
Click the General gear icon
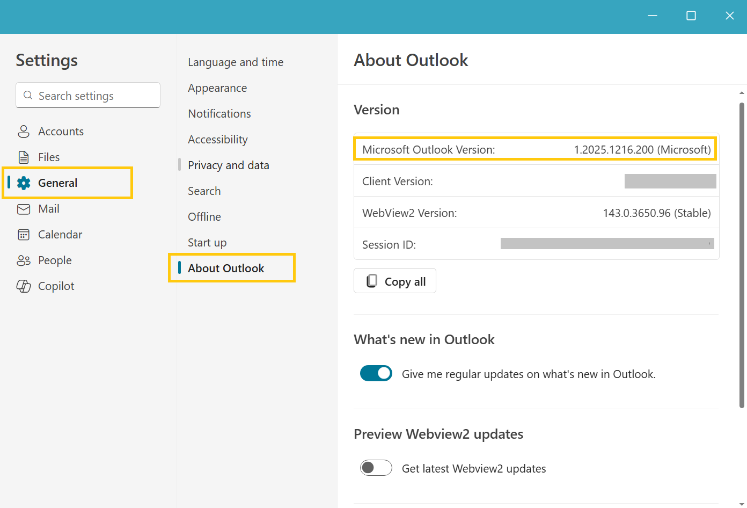[24, 183]
